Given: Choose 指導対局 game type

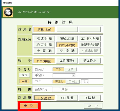Looking at the screenshot, I should (44, 39).
